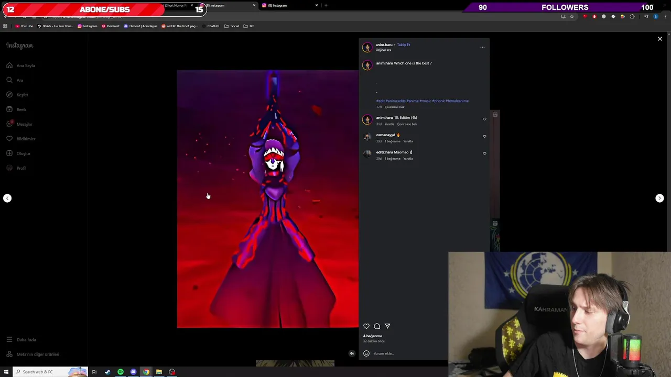Image resolution: width=671 pixels, height=377 pixels.
Task: Go to next post arrow
Action: tap(659, 198)
